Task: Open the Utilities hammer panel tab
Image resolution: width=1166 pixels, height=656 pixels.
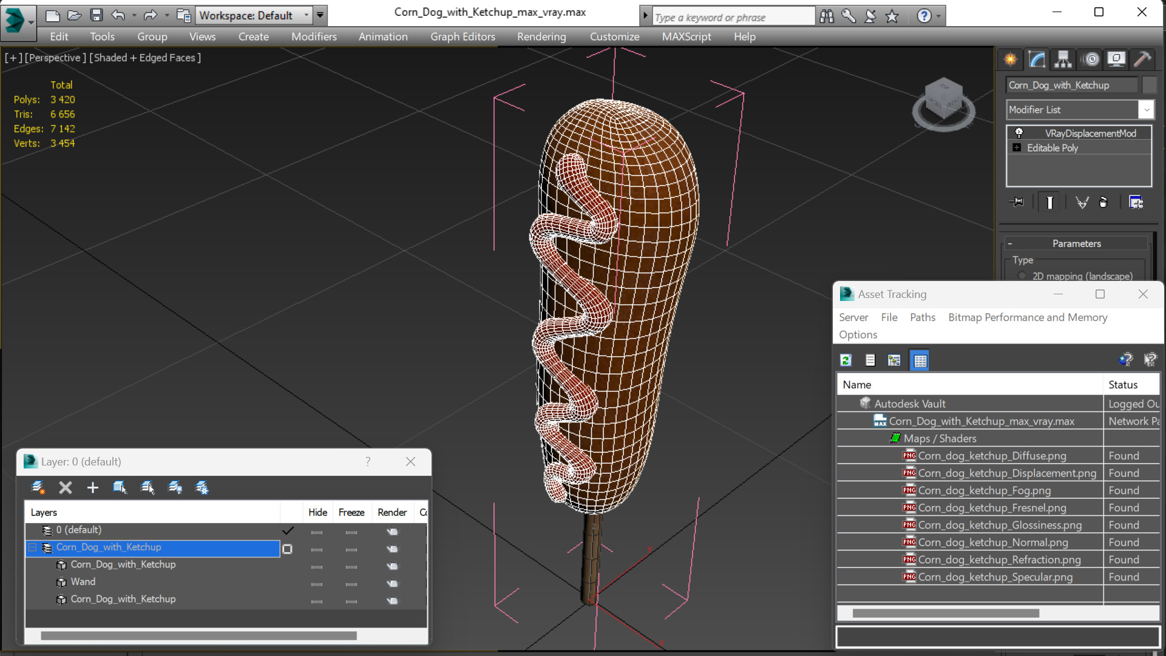Action: coord(1142,59)
